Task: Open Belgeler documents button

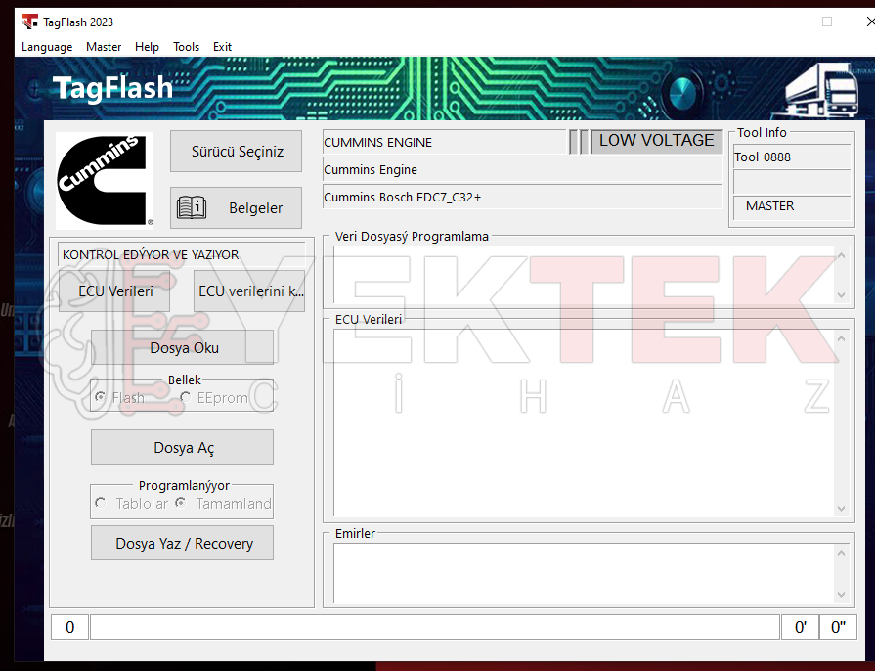Action: pyautogui.click(x=236, y=207)
